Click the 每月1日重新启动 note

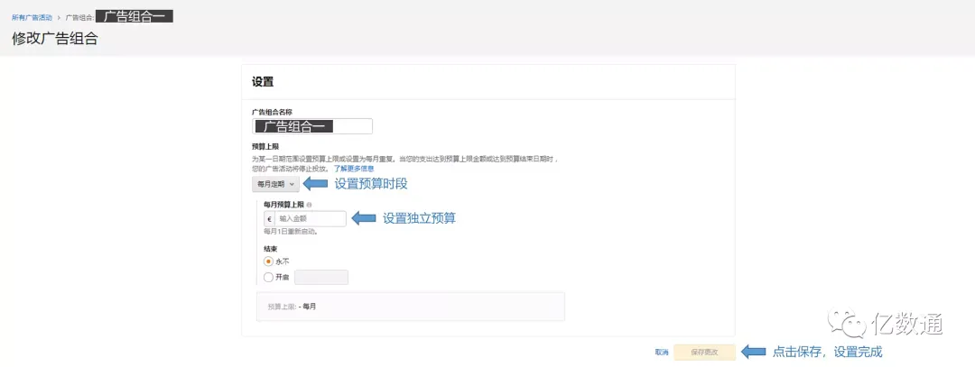coord(291,232)
